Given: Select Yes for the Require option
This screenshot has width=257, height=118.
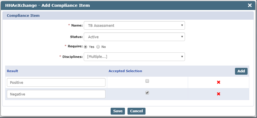Looking at the screenshot, I should 85,47.
